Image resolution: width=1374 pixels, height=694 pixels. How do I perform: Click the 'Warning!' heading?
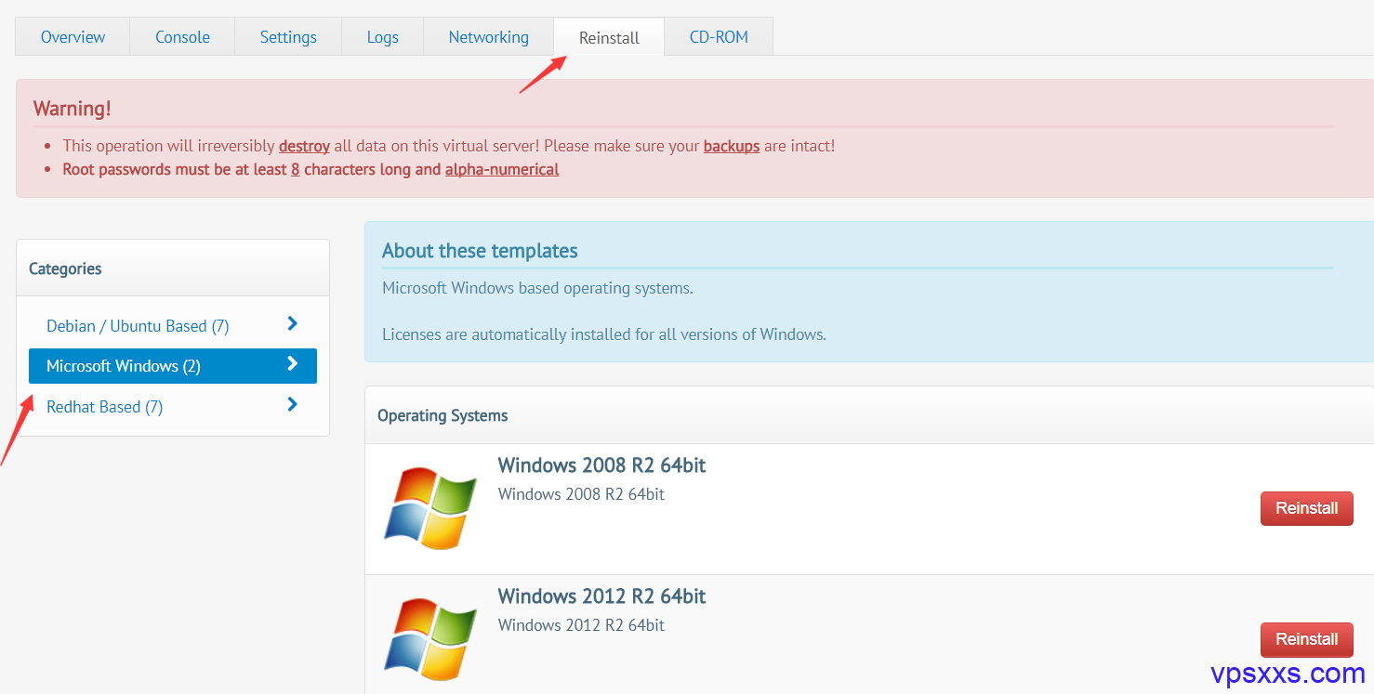point(72,108)
